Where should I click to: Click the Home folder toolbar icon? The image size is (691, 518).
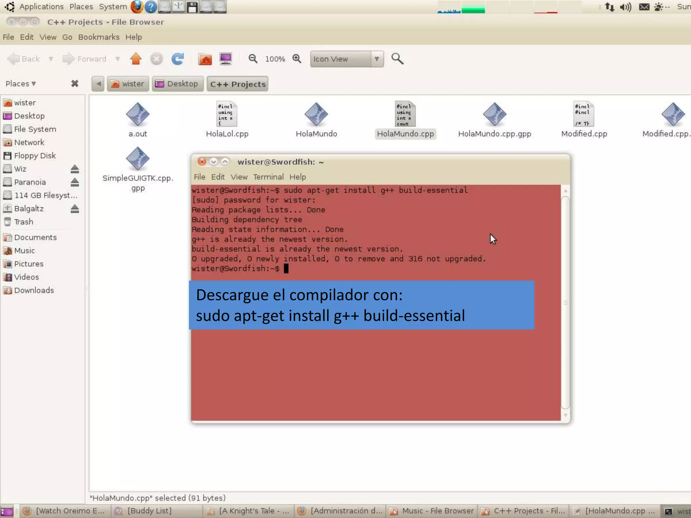click(205, 59)
